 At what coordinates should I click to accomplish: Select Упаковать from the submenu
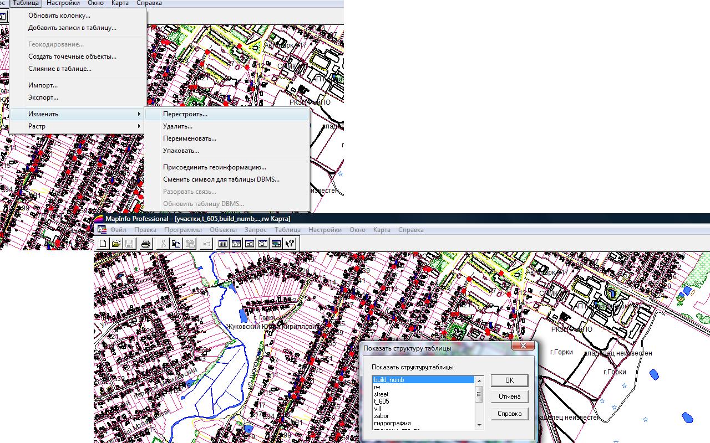point(181,151)
